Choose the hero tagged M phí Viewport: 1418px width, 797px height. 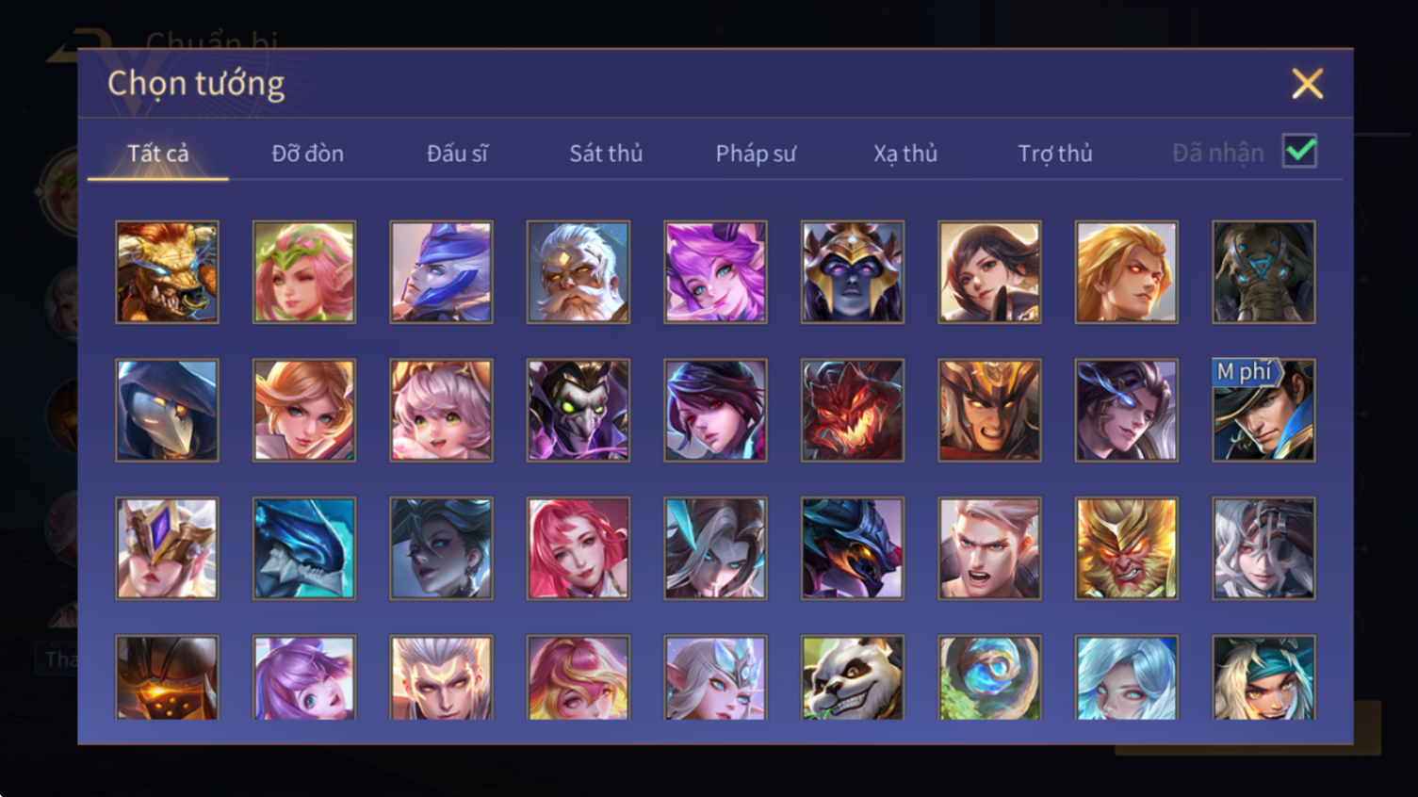point(1263,410)
